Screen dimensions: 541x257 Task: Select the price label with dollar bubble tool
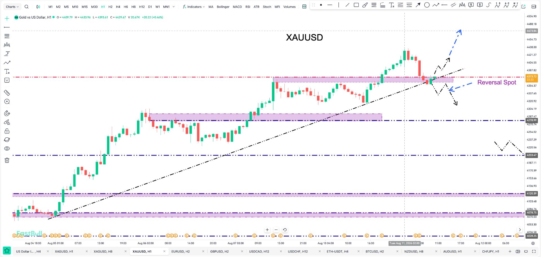pos(471,5)
